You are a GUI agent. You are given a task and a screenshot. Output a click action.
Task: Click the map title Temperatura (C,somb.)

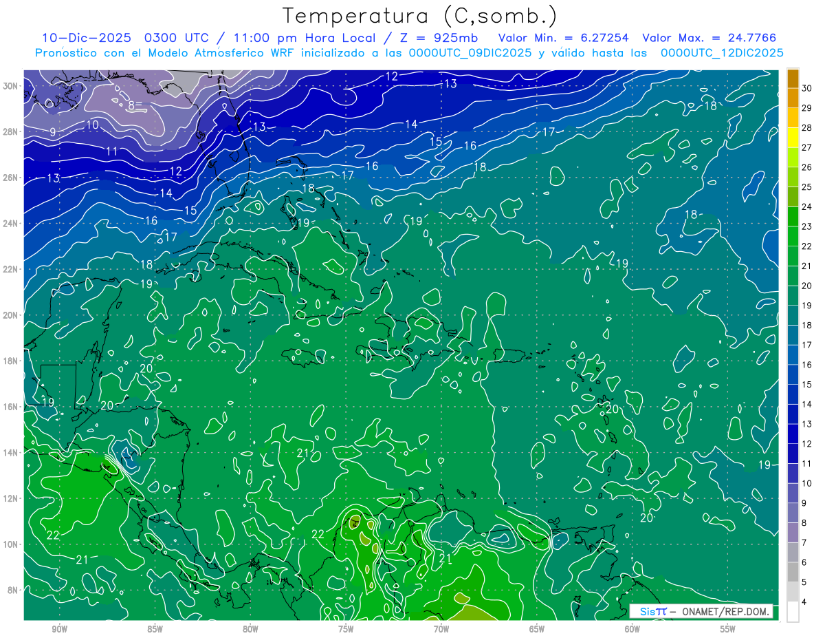coord(420,16)
